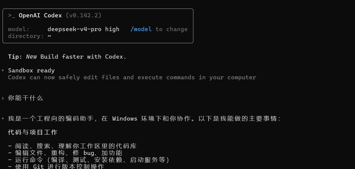This screenshot has height=169, width=355.
Task: Click the word Git in last line
Action: [38, 167]
